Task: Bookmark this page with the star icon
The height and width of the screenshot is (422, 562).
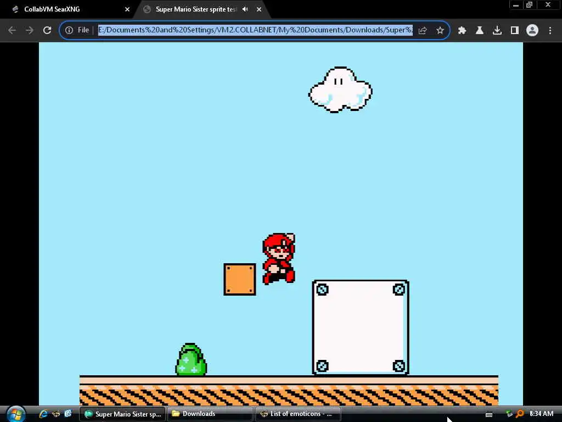Action: pos(440,31)
